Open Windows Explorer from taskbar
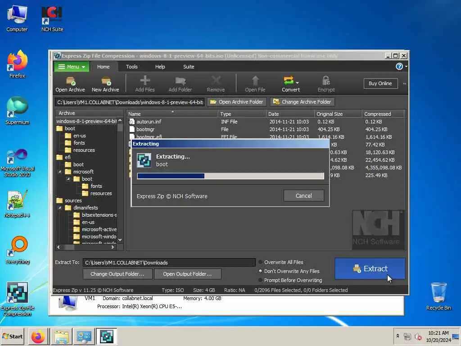Viewport: 461px width, 346px height. 61,337
